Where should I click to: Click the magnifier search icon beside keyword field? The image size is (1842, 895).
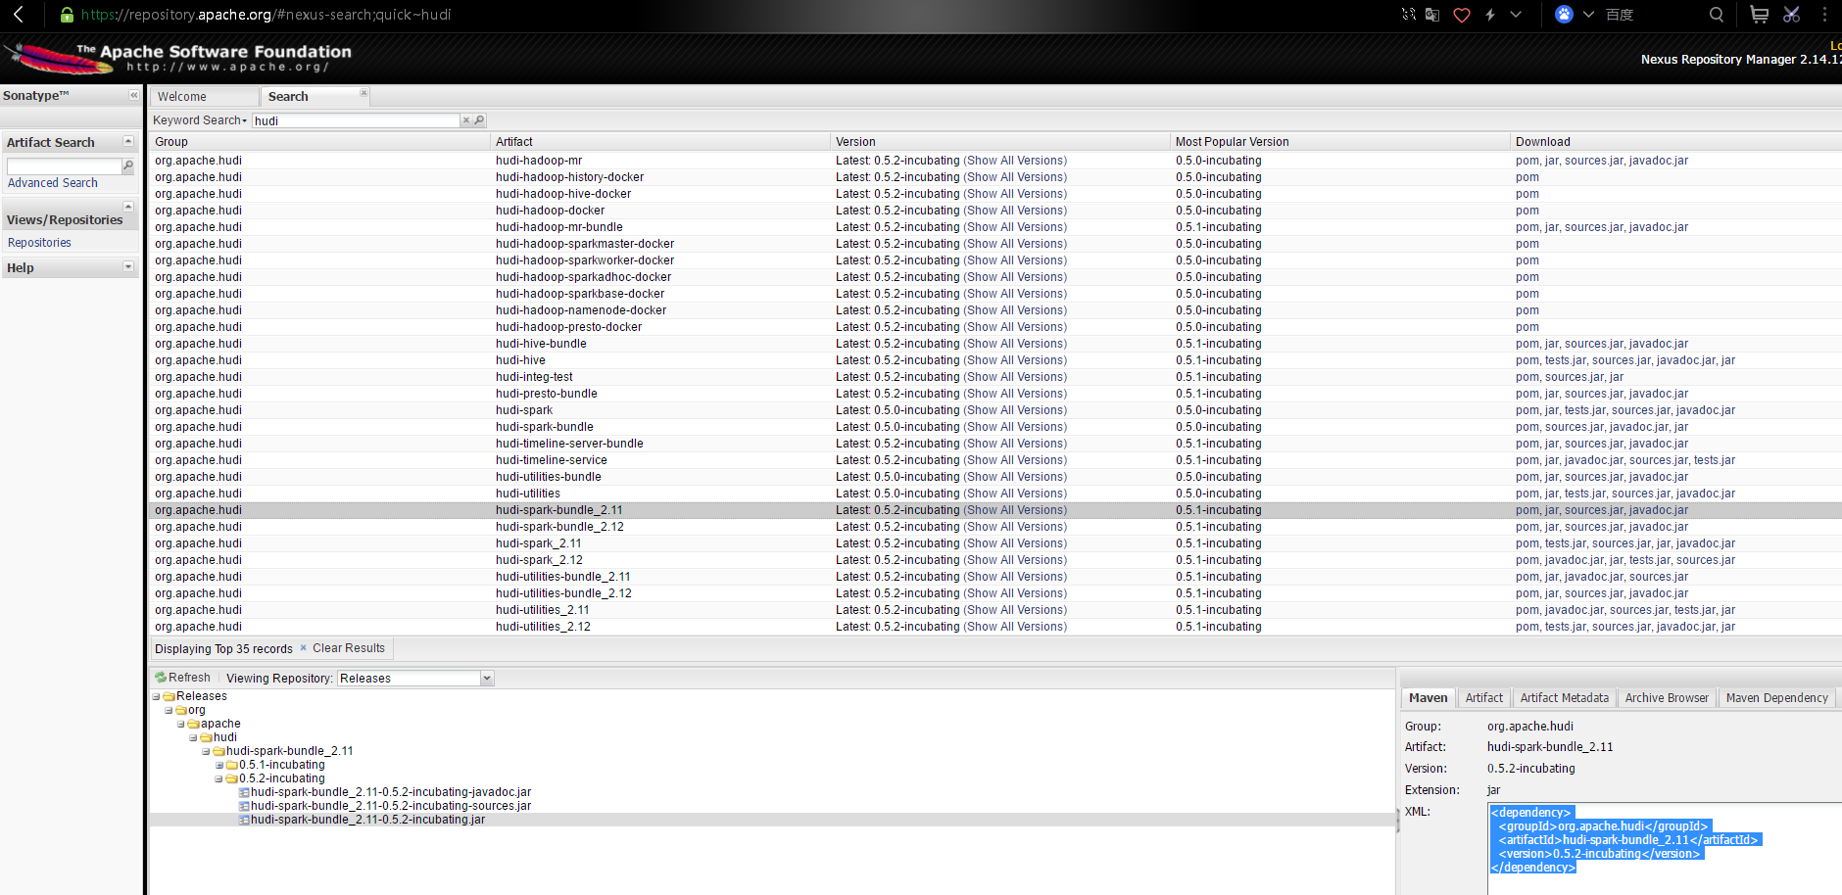tap(479, 119)
